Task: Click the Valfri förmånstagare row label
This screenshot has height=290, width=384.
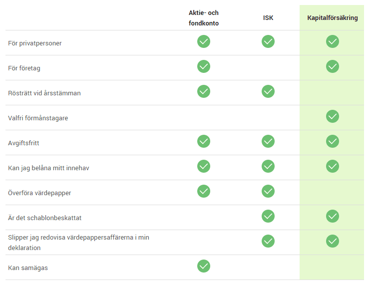Action: click(38, 118)
